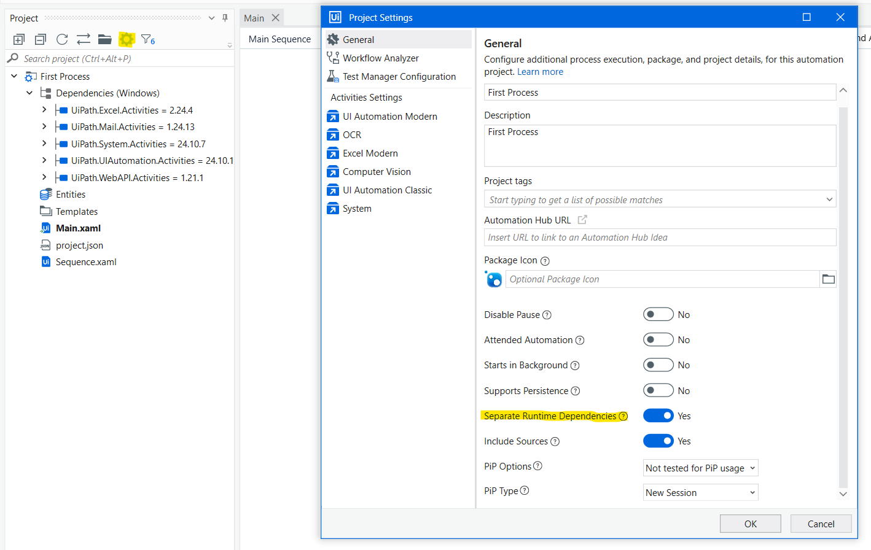The height and width of the screenshot is (550, 871).
Task: Click the Collapse All icon in Project panel
Action: point(41,40)
